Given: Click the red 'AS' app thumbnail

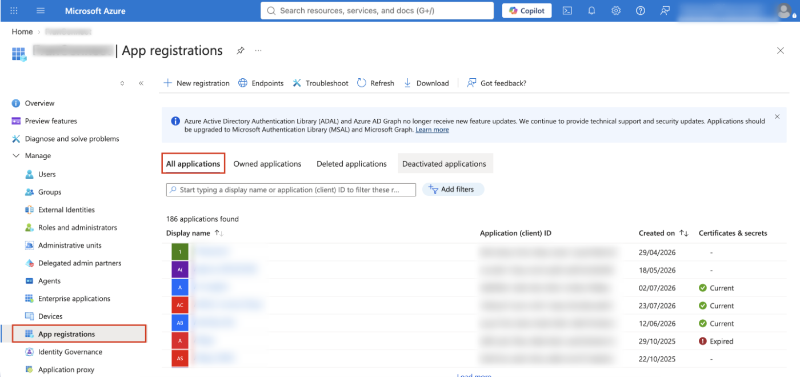Looking at the screenshot, I should tap(180, 359).
